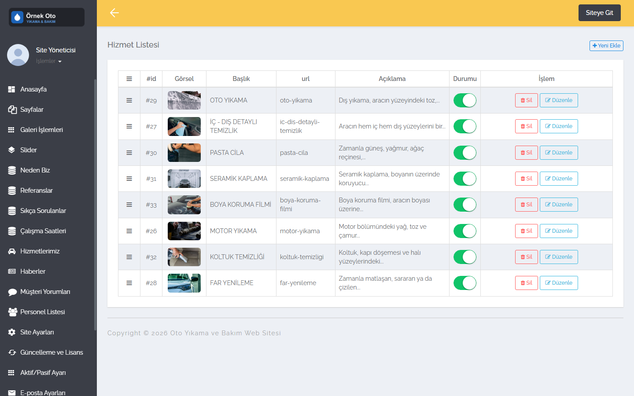Screen dimensions: 634x396
Task: Toggle BOYA KORUMA FİLMİ status switch
Action: 465,205
